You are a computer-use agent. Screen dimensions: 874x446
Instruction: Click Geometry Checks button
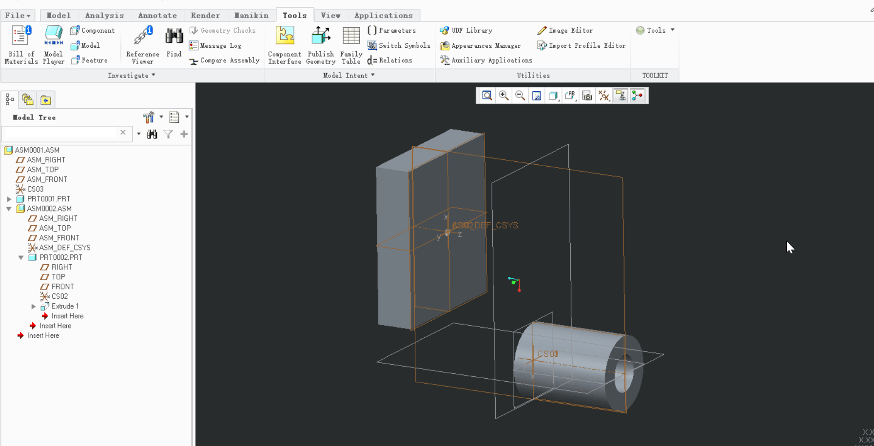pyautogui.click(x=222, y=30)
